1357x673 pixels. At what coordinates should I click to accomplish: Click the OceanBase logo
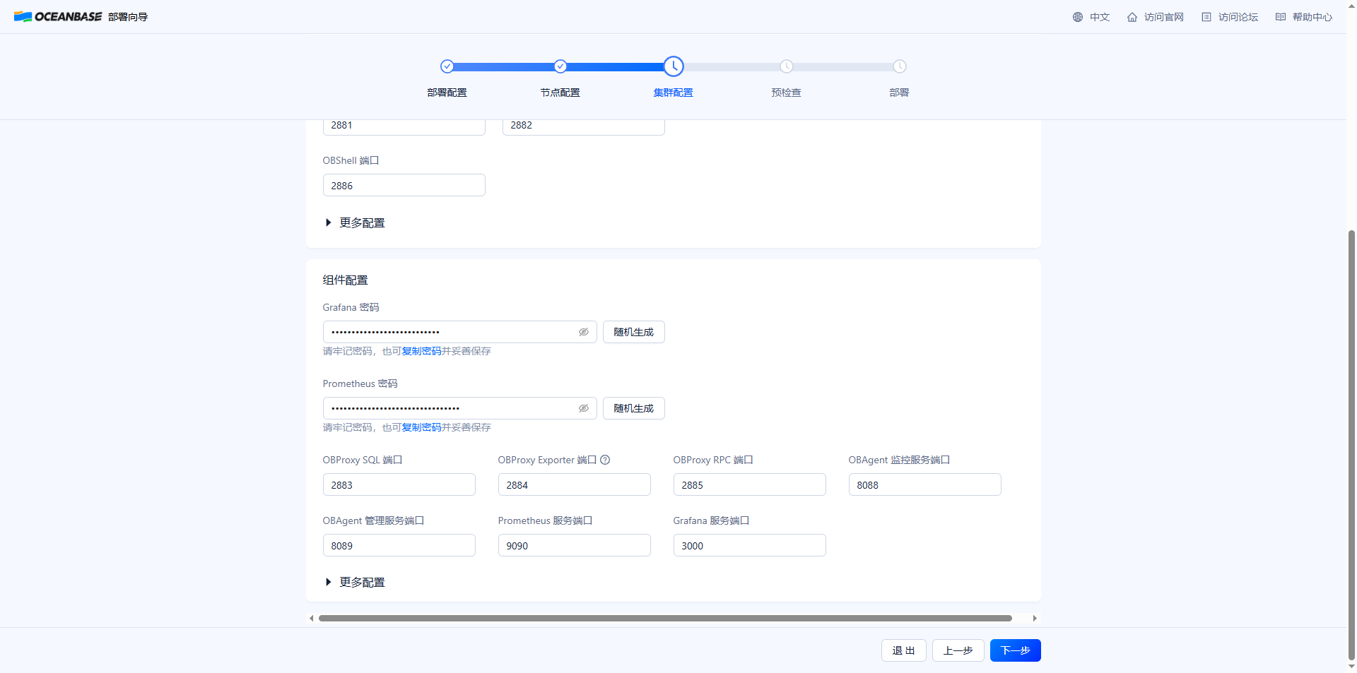coord(58,17)
